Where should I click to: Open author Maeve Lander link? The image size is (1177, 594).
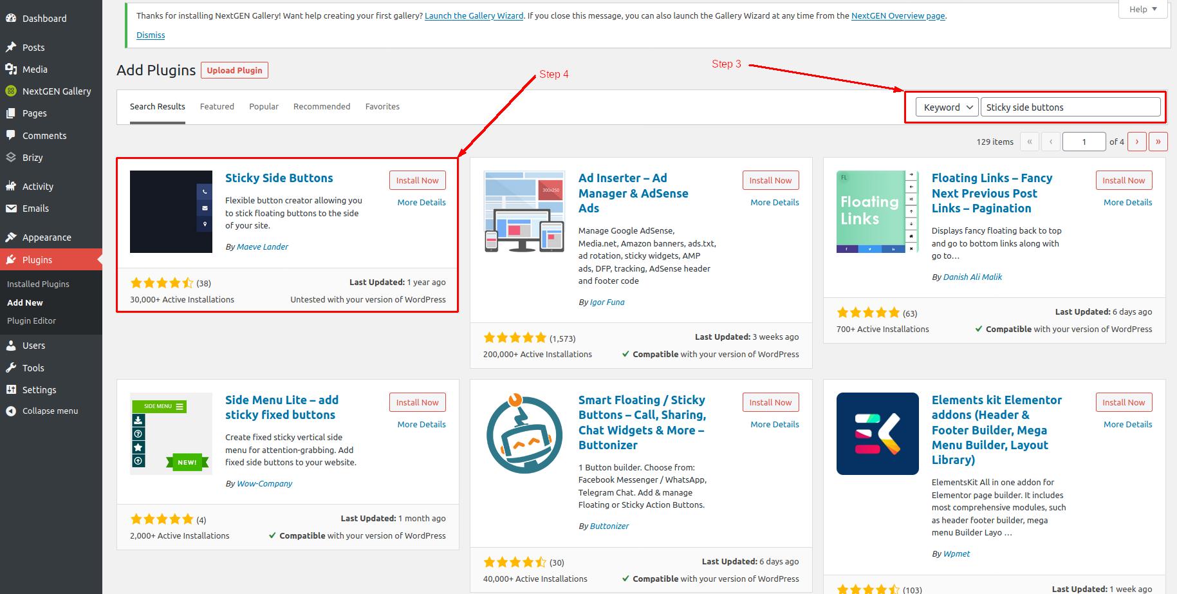(x=263, y=246)
